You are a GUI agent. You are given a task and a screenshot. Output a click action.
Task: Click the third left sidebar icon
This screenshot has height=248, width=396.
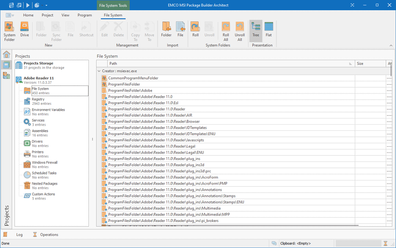6,75
